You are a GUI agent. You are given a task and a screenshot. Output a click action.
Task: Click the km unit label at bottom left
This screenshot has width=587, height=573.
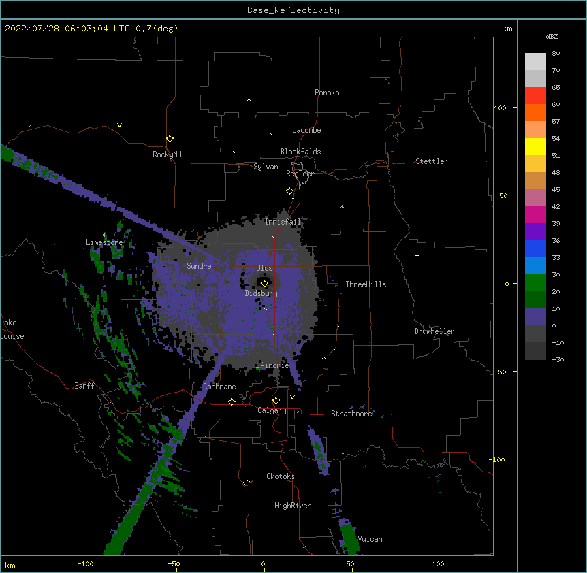coord(10,566)
